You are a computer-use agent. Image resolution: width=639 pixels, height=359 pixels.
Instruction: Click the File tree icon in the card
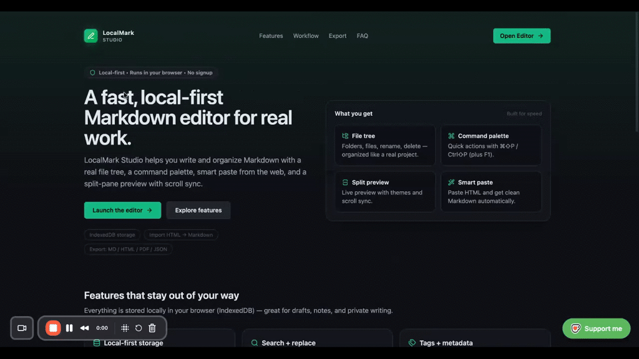click(x=344, y=135)
